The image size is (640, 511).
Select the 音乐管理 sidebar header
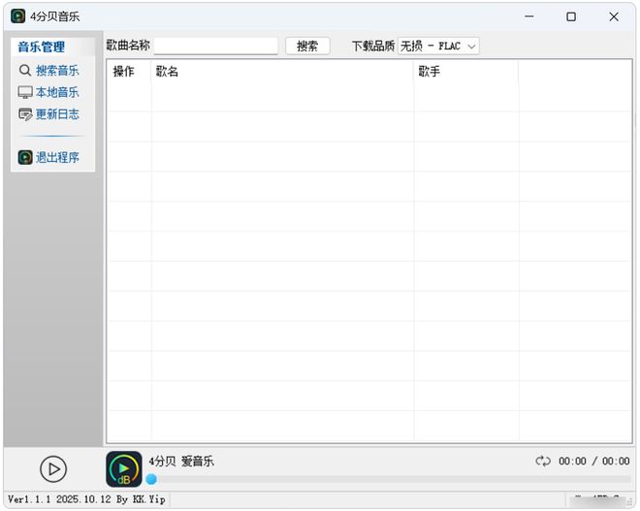[x=41, y=48]
